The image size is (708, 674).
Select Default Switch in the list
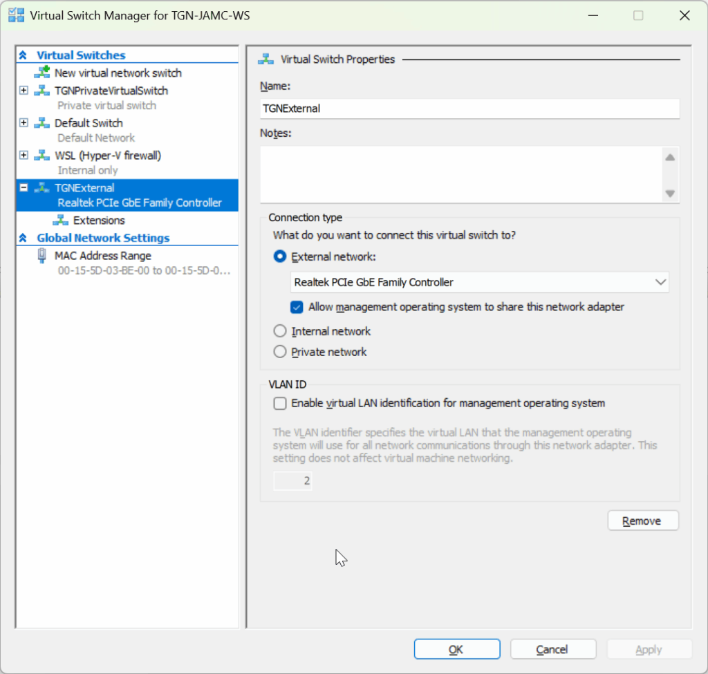pyautogui.click(x=88, y=123)
